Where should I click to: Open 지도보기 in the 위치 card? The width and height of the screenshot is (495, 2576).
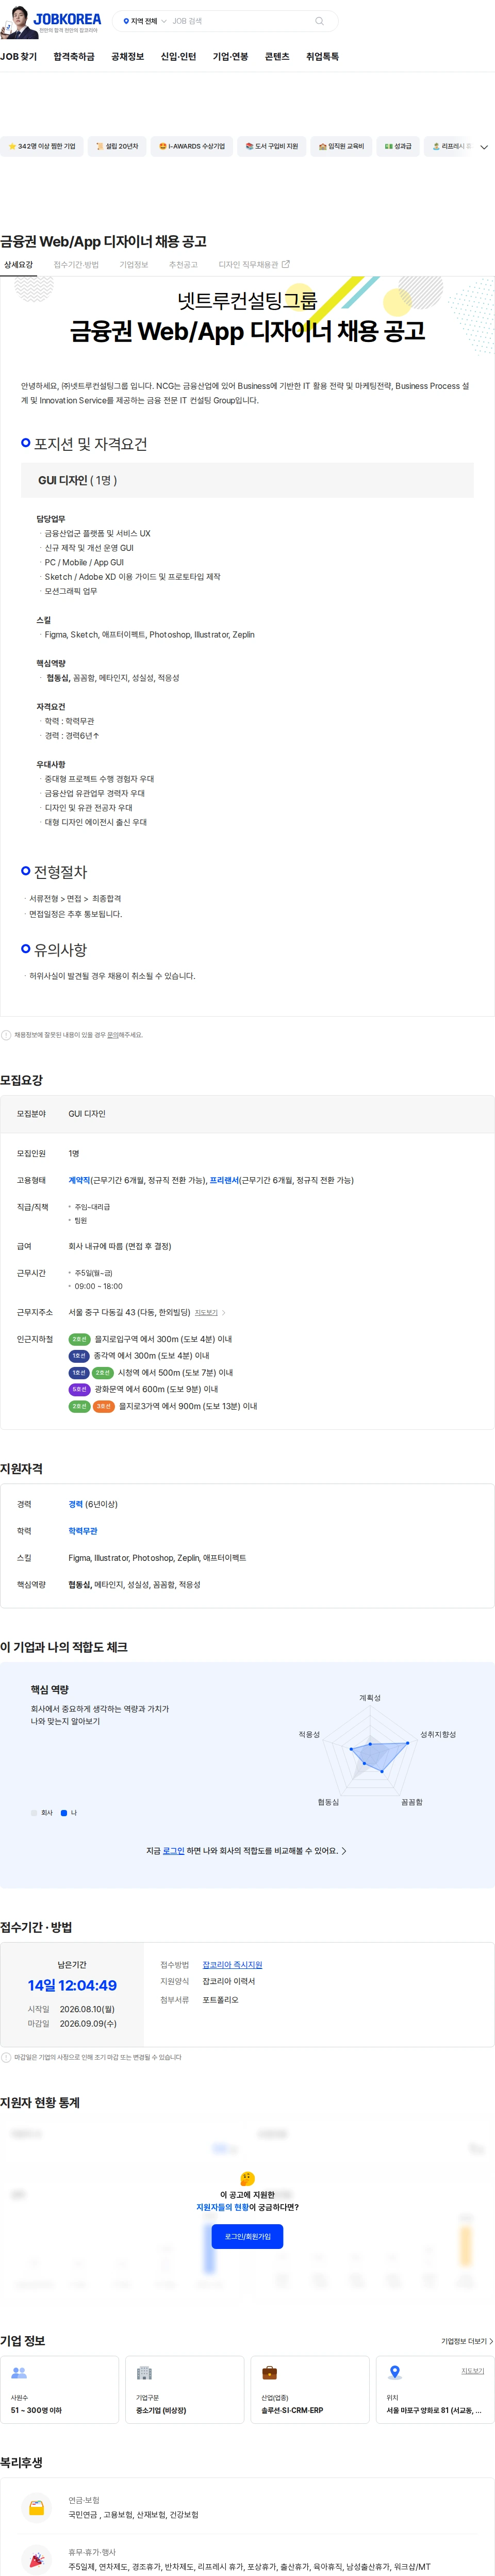(472, 2371)
